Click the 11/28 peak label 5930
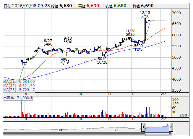The width and height of the screenshot is (193, 139). click(130, 35)
